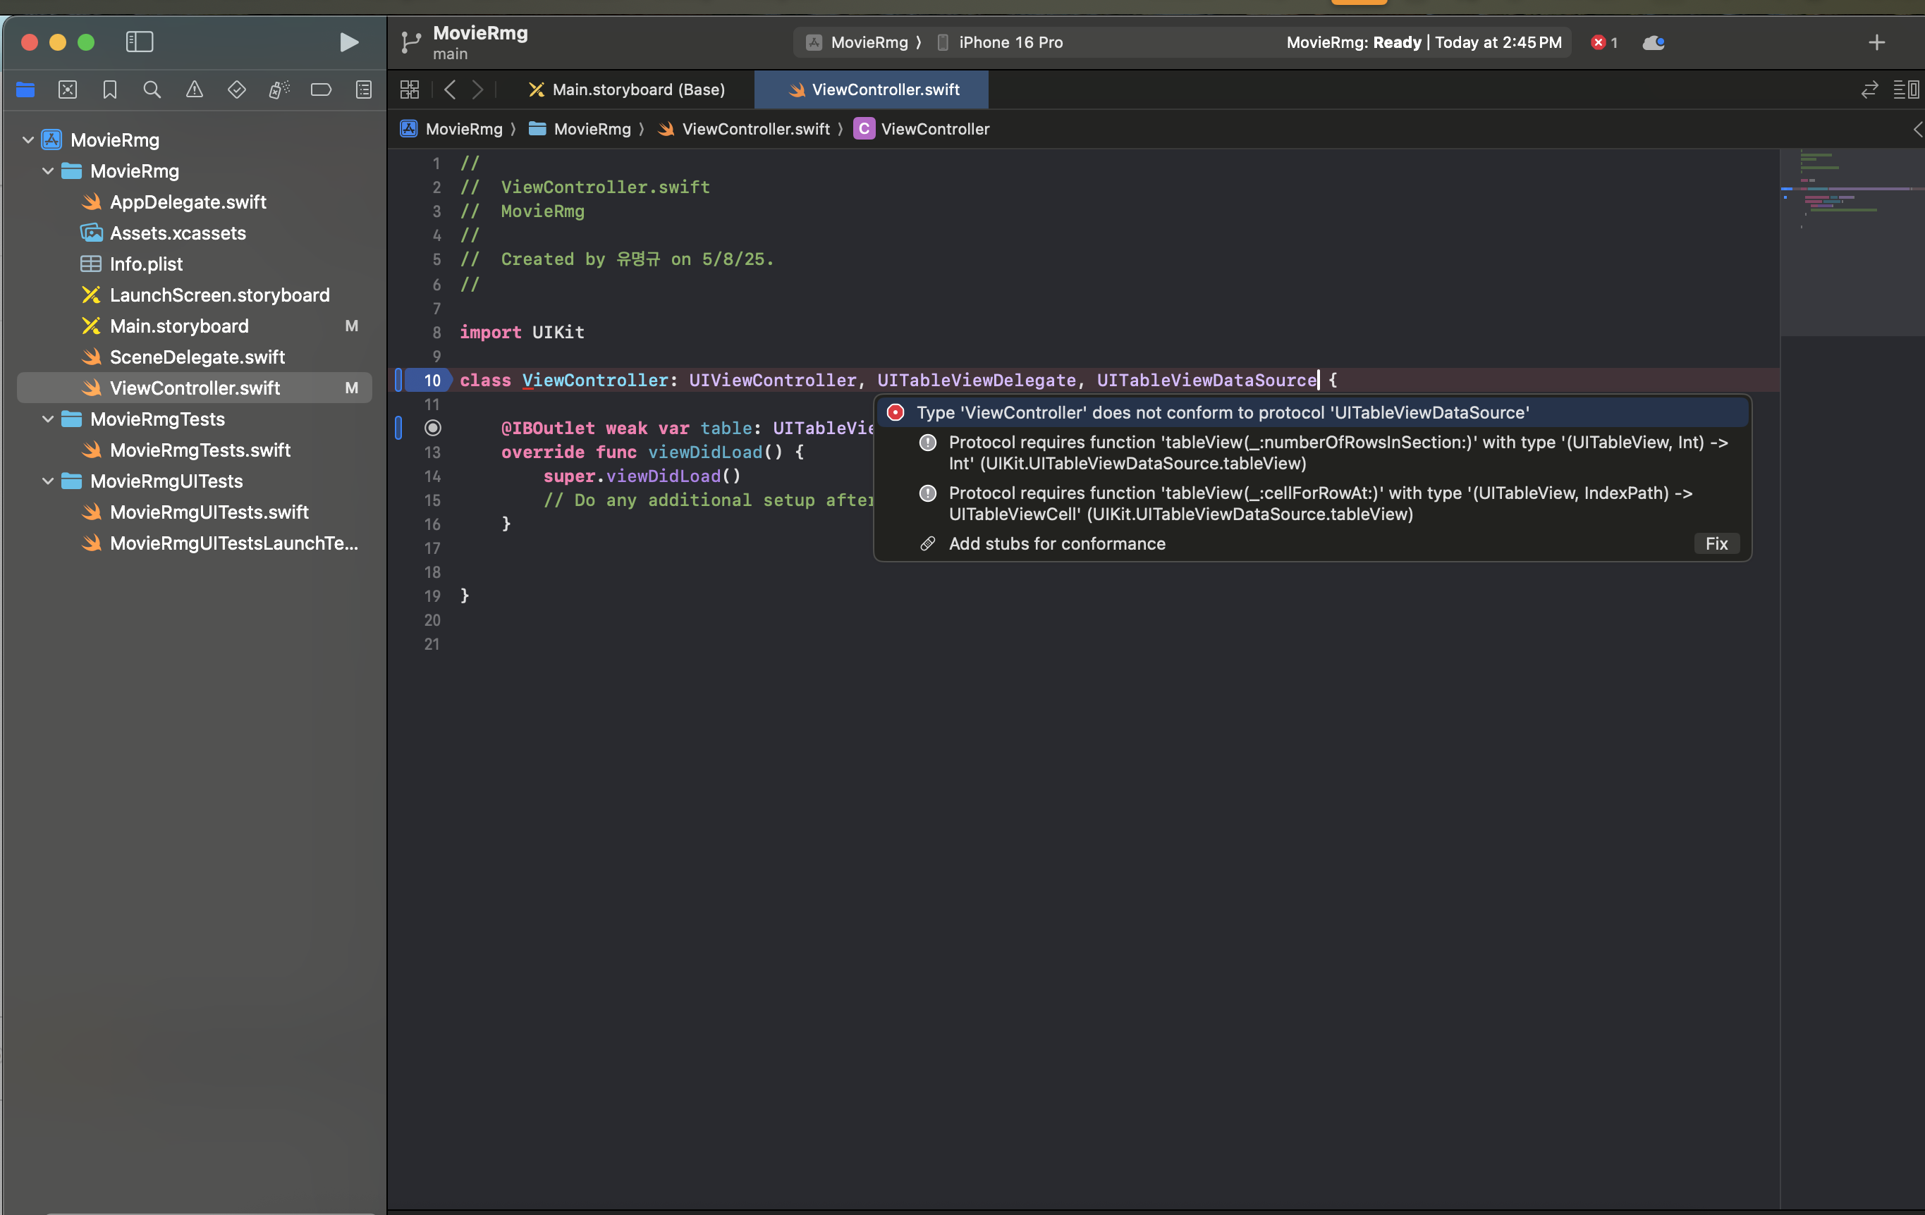Click the red error count indicator

tap(1603, 42)
